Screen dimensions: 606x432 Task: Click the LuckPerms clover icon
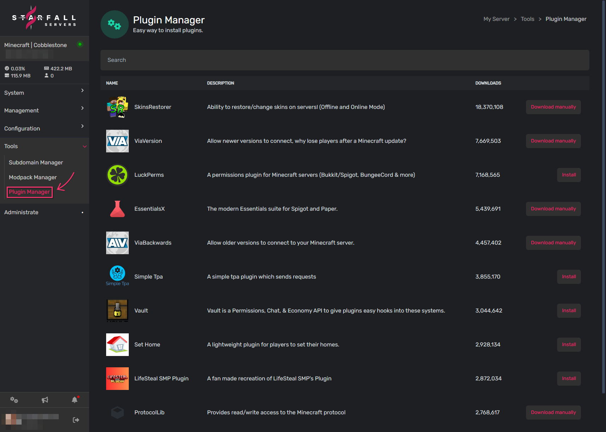(117, 175)
